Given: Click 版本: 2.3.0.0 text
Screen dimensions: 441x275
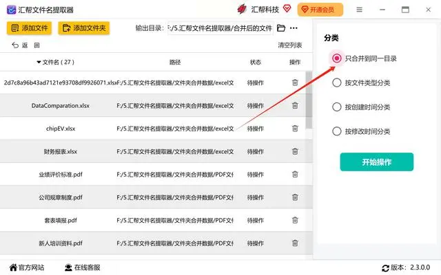Looking at the screenshot, I should 411,267.
